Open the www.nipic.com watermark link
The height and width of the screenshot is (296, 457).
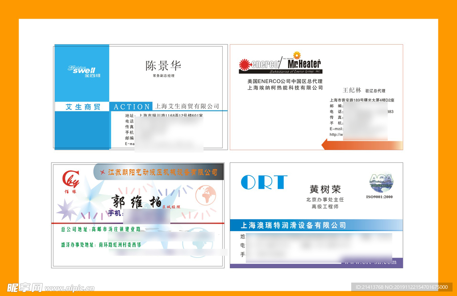[x=69, y=288]
